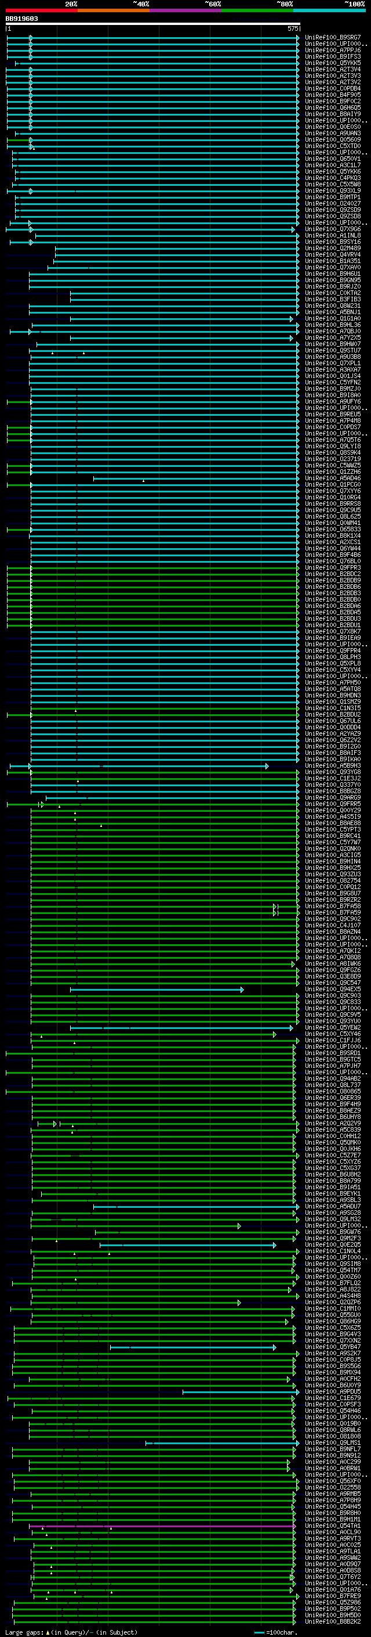Image resolution: width=371 pixels, height=1637 pixels.
Task: Select UniRef100_Q93XL9 label
Action: [333, 190]
